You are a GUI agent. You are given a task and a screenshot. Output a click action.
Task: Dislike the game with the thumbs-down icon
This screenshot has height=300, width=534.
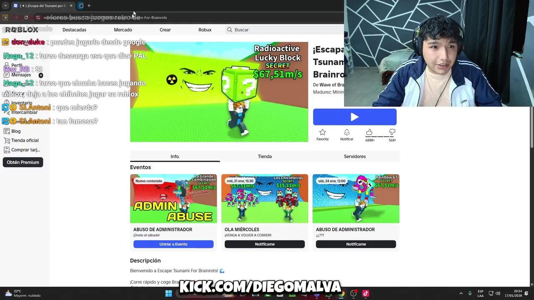[x=392, y=132]
